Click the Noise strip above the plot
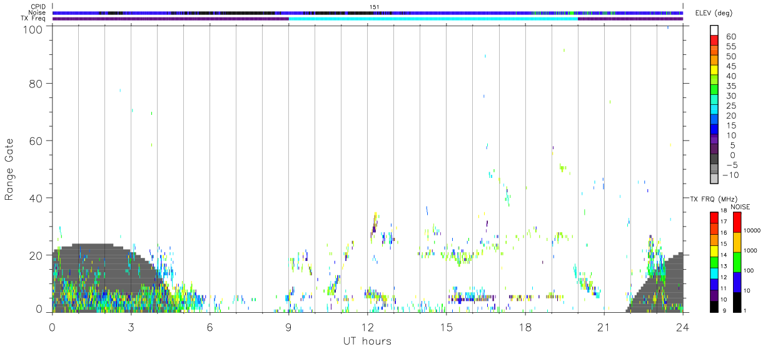 [368, 12]
